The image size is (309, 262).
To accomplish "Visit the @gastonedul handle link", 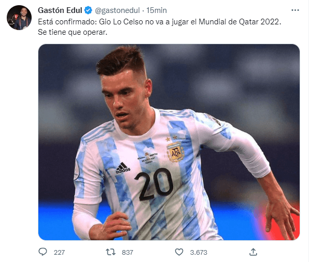I will pyautogui.click(x=117, y=10).
